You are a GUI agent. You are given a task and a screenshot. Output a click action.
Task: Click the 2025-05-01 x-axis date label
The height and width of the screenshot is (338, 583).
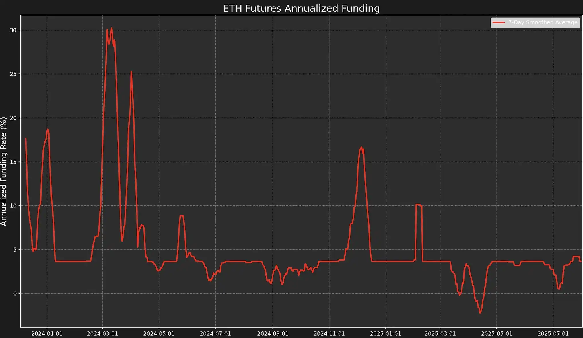click(496, 334)
